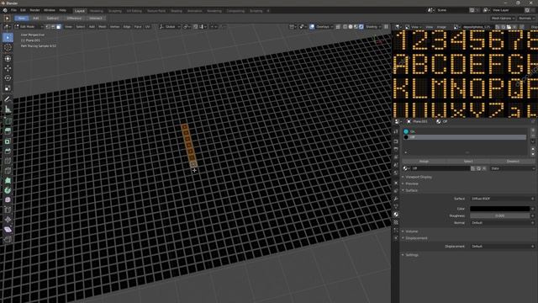538x303 pixels.
Task: Select the Move tool
Action: pos(8,68)
